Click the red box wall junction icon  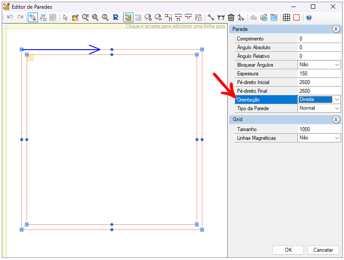[188, 17]
